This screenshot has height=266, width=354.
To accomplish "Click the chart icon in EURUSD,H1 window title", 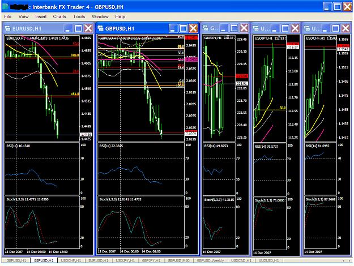I will click(8, 28).
